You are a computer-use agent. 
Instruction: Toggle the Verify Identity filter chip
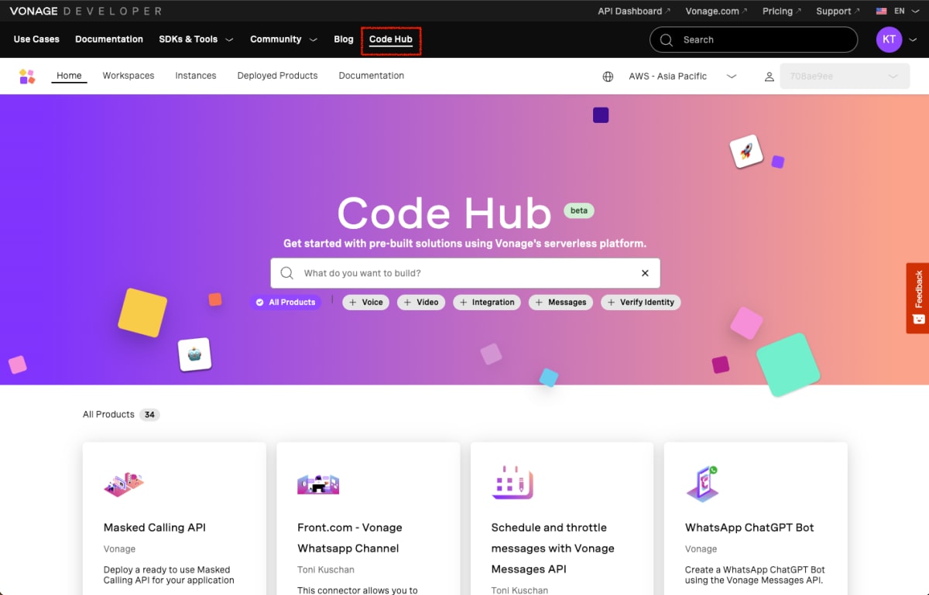point(640,303)
